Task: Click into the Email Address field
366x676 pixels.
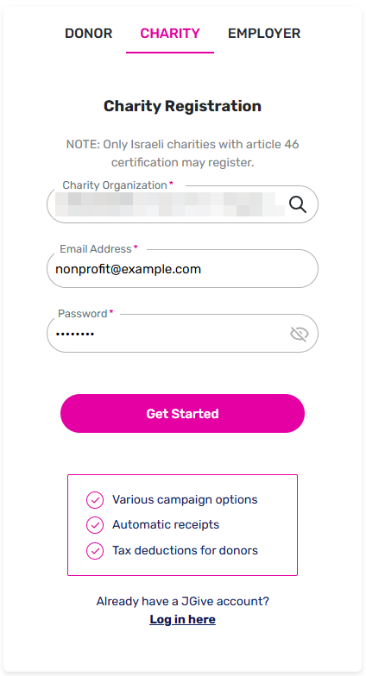Action: (x=183, y=269)
